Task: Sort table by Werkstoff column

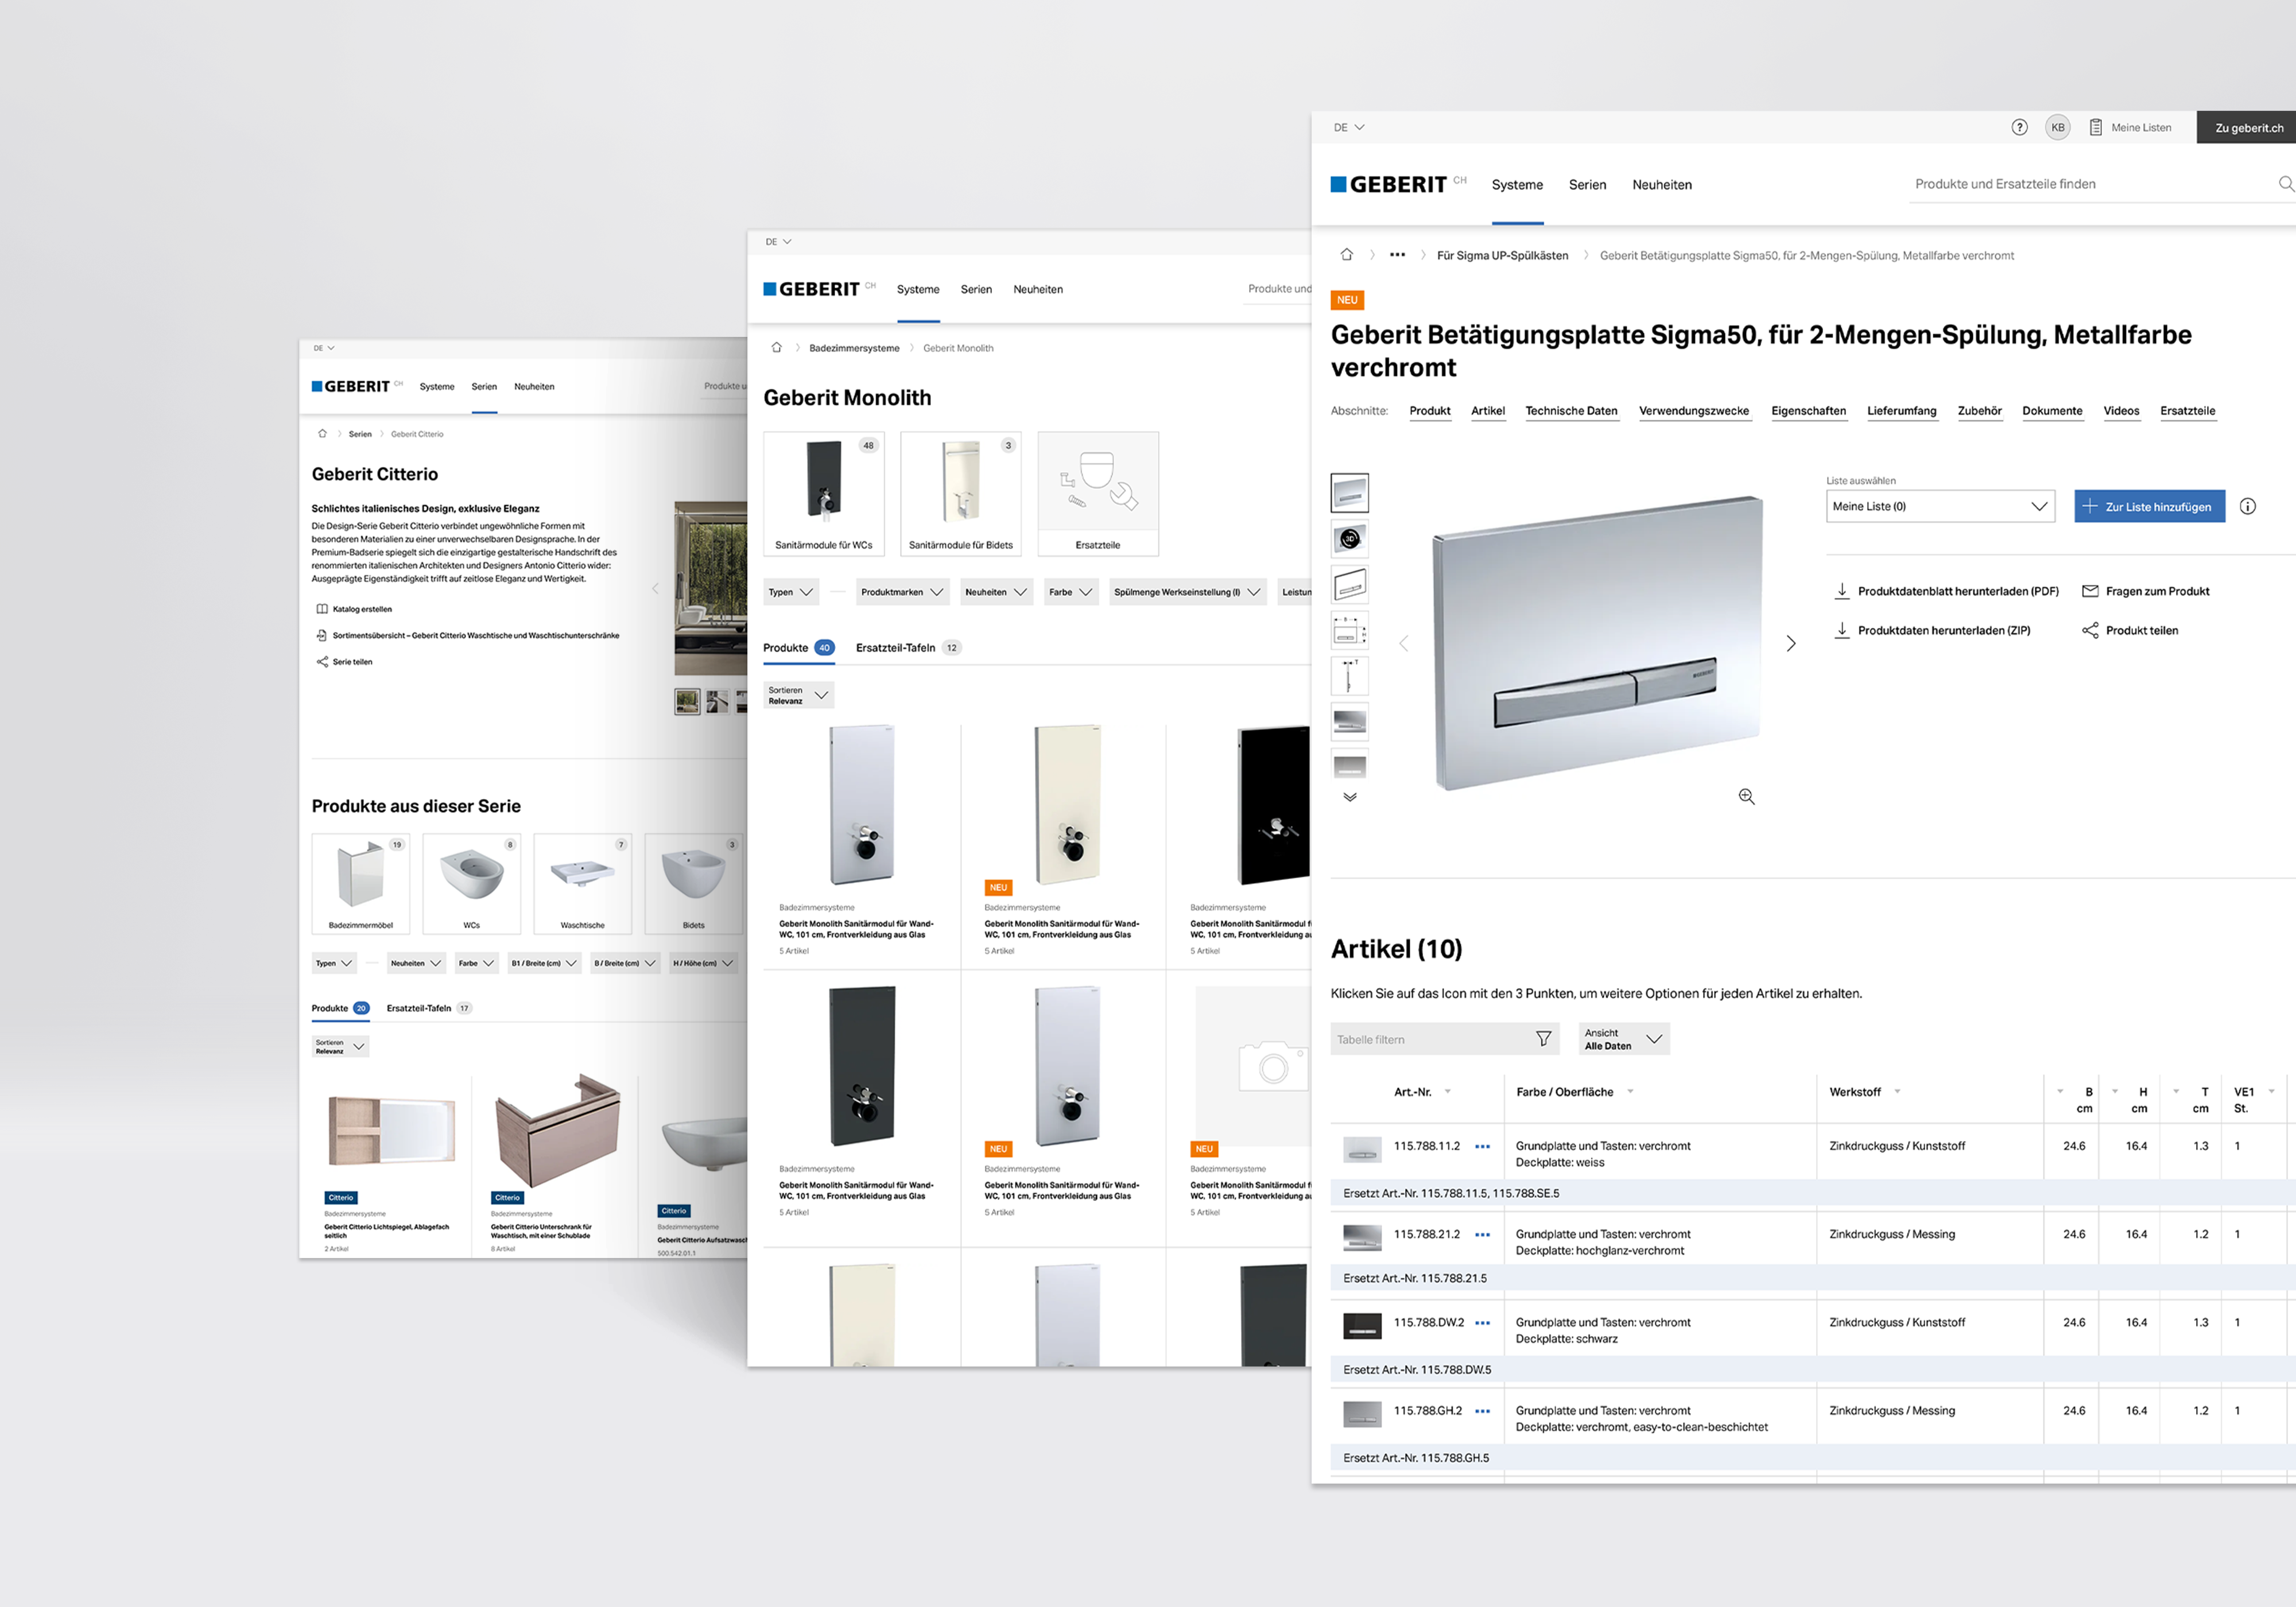Action: point(1897,1091)
